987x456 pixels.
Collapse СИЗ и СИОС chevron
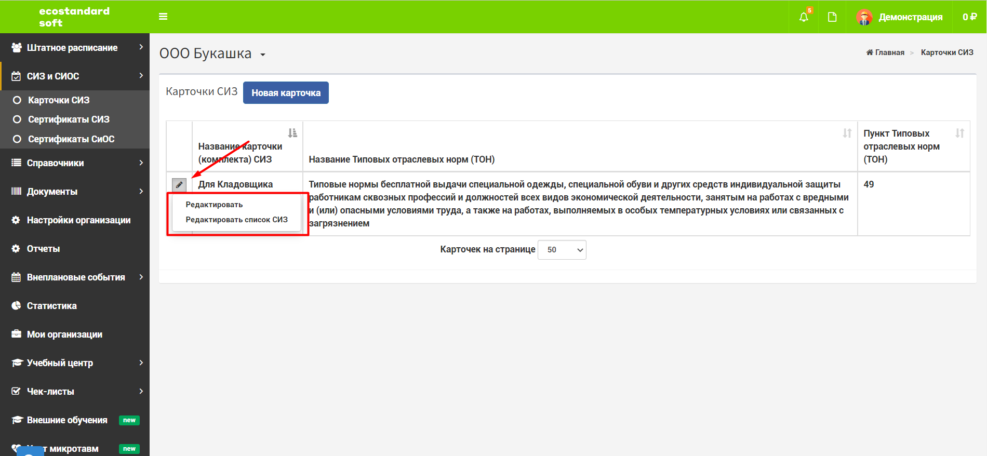(141, 76)
